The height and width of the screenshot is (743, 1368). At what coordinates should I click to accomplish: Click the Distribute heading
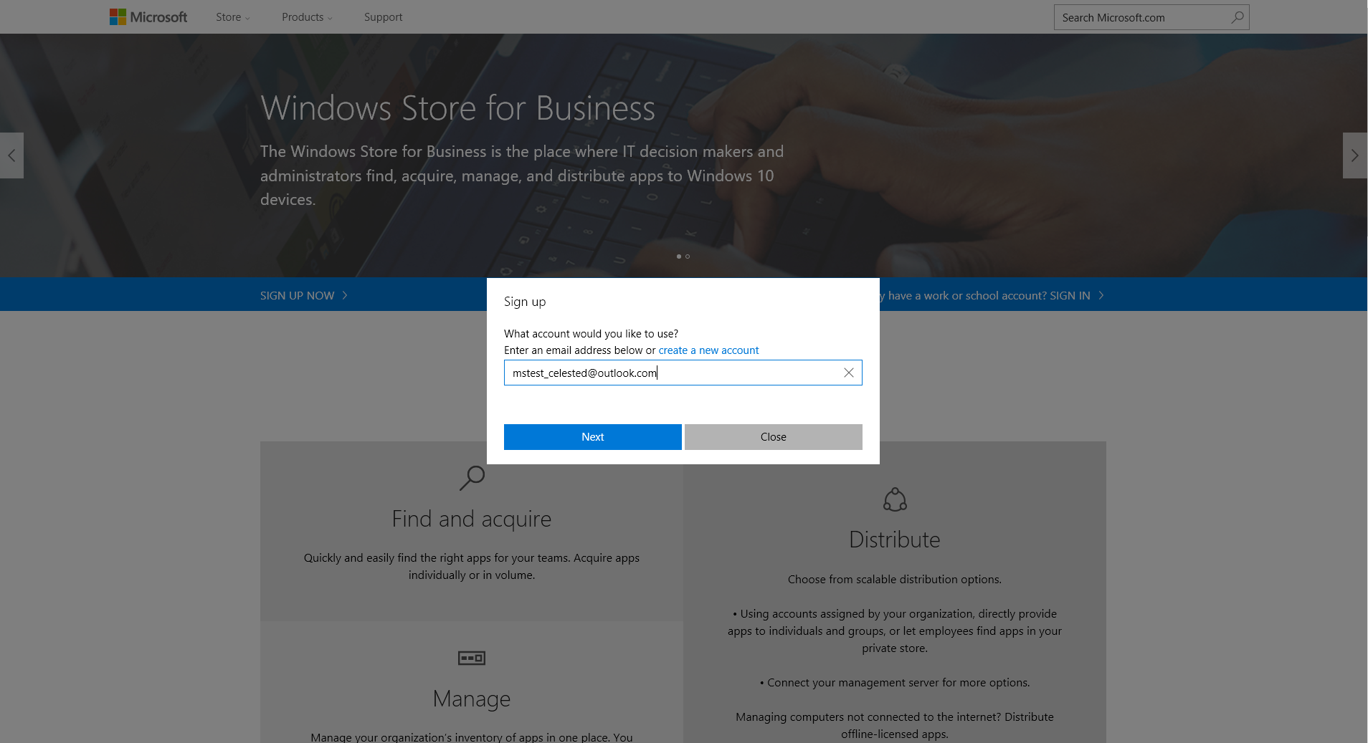(895, 540)
